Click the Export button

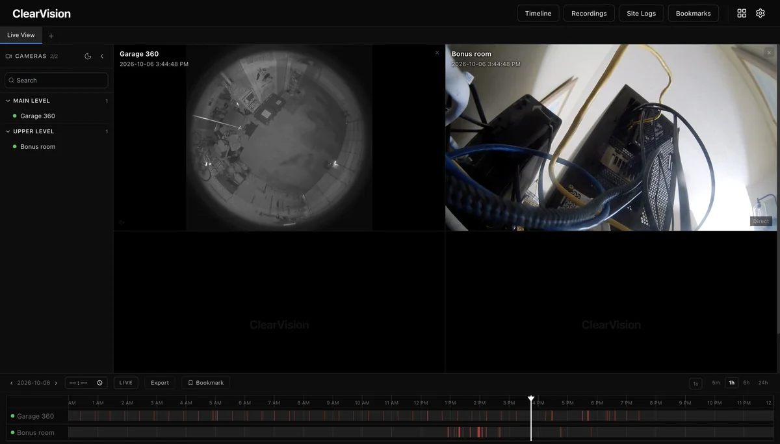pyautogui.click(x=160, y=383)
